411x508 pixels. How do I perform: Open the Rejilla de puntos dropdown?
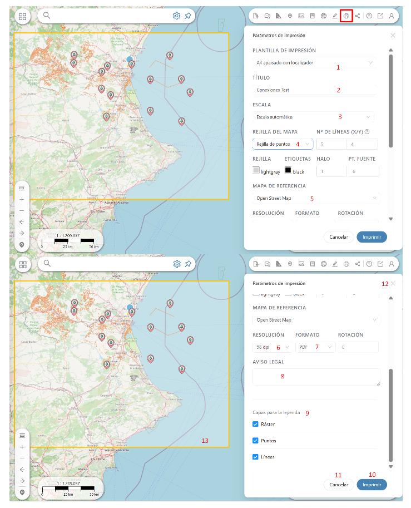coord(283,144)
